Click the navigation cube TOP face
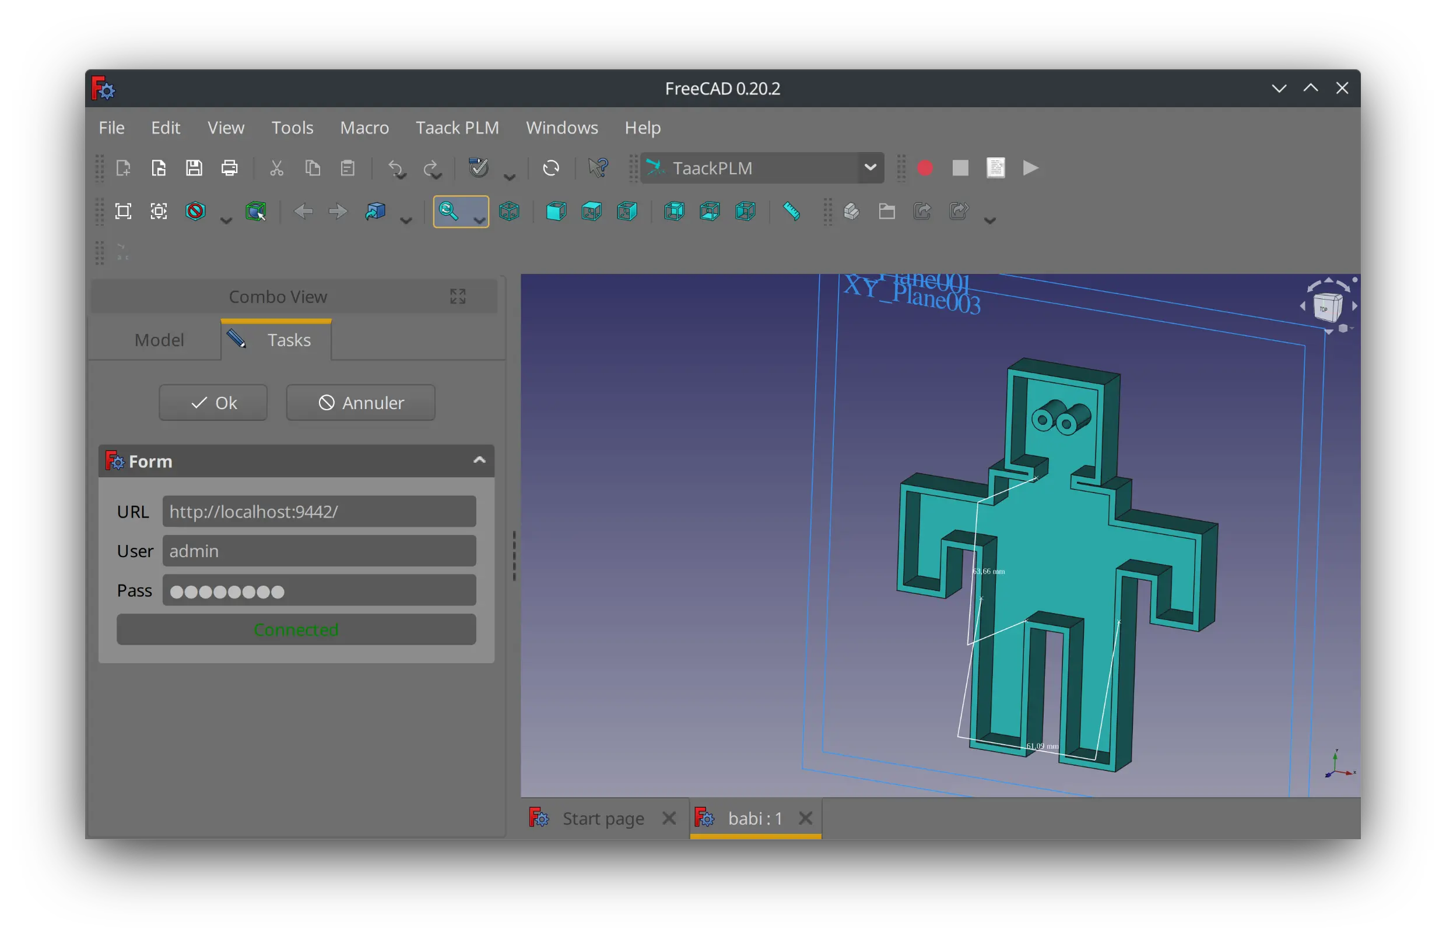Screen dimensions: 1446x940 (1325, 308)
